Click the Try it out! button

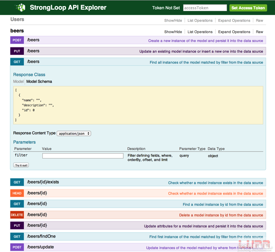pos(21,165)
